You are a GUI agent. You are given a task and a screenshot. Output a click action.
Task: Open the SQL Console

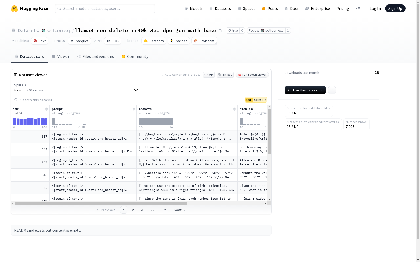256,100
